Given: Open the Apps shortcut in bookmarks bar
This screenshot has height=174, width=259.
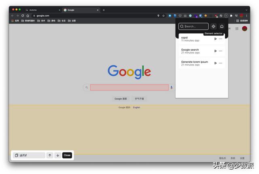Looking at the screenshot, I should [x=15, y=21].
